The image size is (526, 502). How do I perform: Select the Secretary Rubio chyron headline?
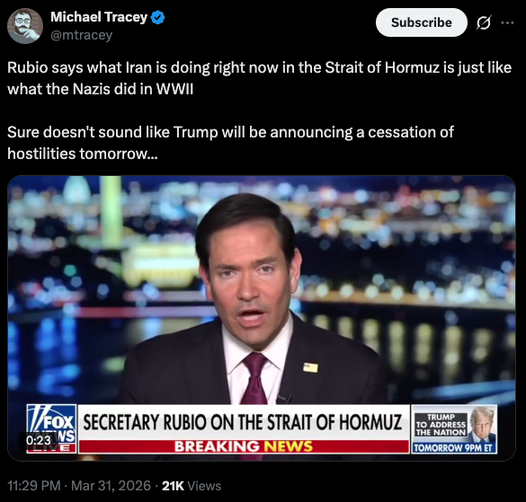(243, 422)
